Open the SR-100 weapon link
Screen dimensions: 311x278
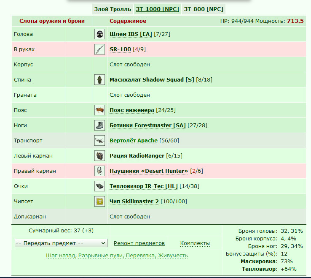[120, 49]
